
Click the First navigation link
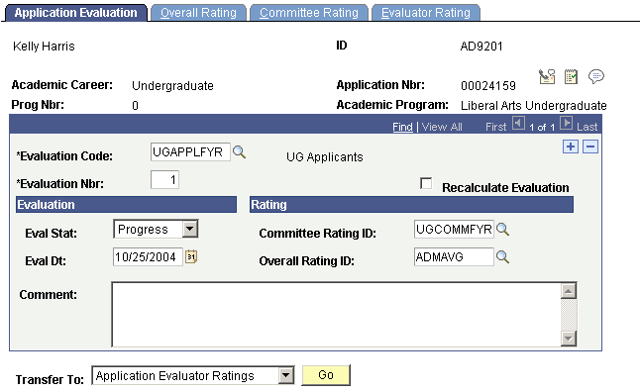pos(495,127)
